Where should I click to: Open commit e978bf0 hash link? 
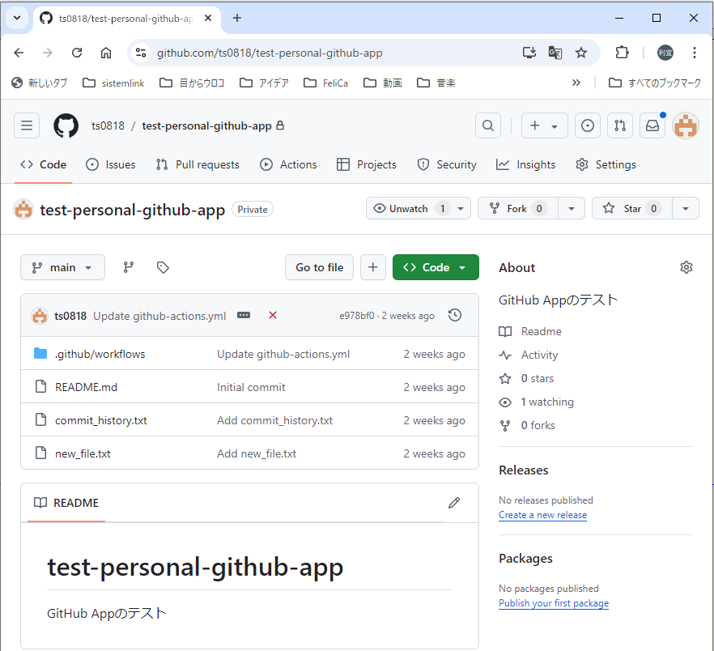point(356,316)
